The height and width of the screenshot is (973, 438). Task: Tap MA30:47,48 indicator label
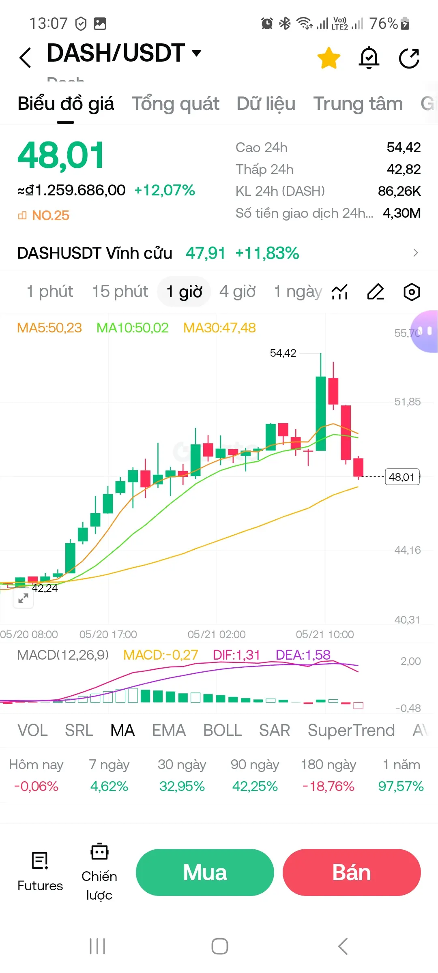(219, 328)
